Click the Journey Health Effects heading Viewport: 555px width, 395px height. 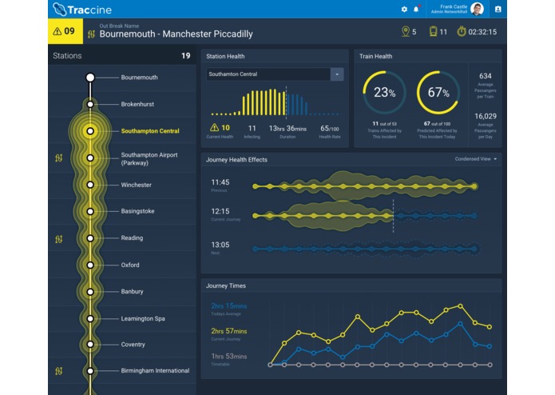click(x=236, y=160)
